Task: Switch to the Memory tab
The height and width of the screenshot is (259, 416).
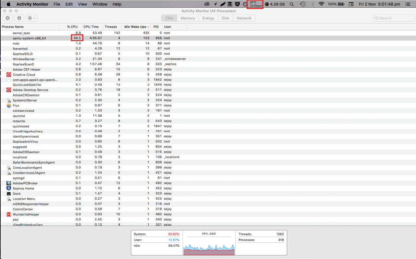Action: click(188, 18)
